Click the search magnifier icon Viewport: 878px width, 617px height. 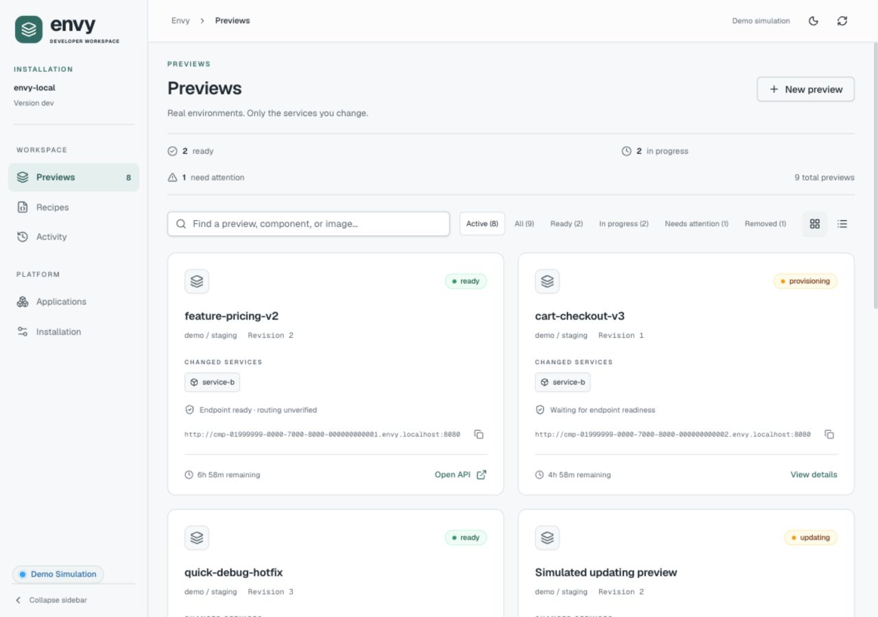pos(181,223)
